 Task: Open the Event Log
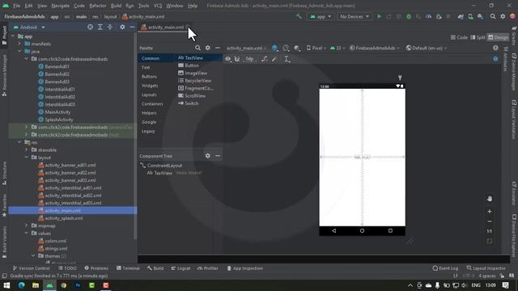tap(445, 268)
